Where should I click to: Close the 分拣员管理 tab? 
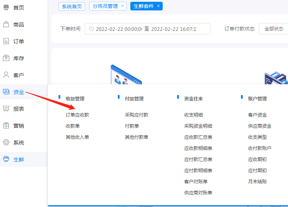click(122, 6)
